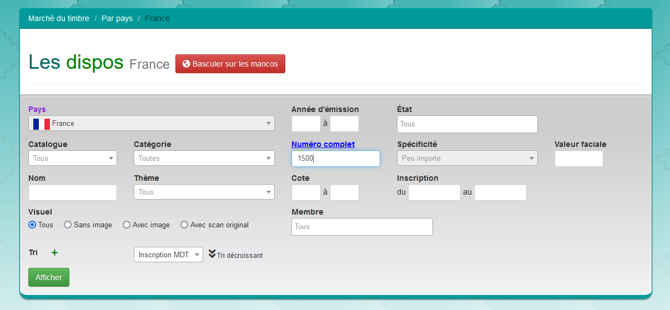This screenshot has height=310, width=670.
Task: Click the Année d'émission start field
Action: [x=306, y=124]
